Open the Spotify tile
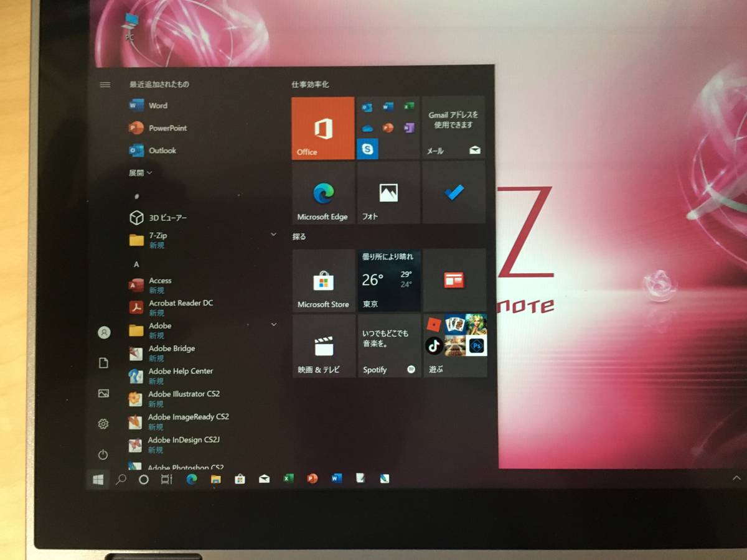 click(389, 346)
